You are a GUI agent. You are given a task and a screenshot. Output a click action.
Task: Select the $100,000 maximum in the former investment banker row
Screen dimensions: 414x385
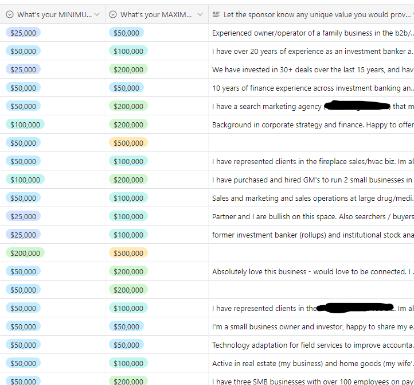click(x=128, y=235)
